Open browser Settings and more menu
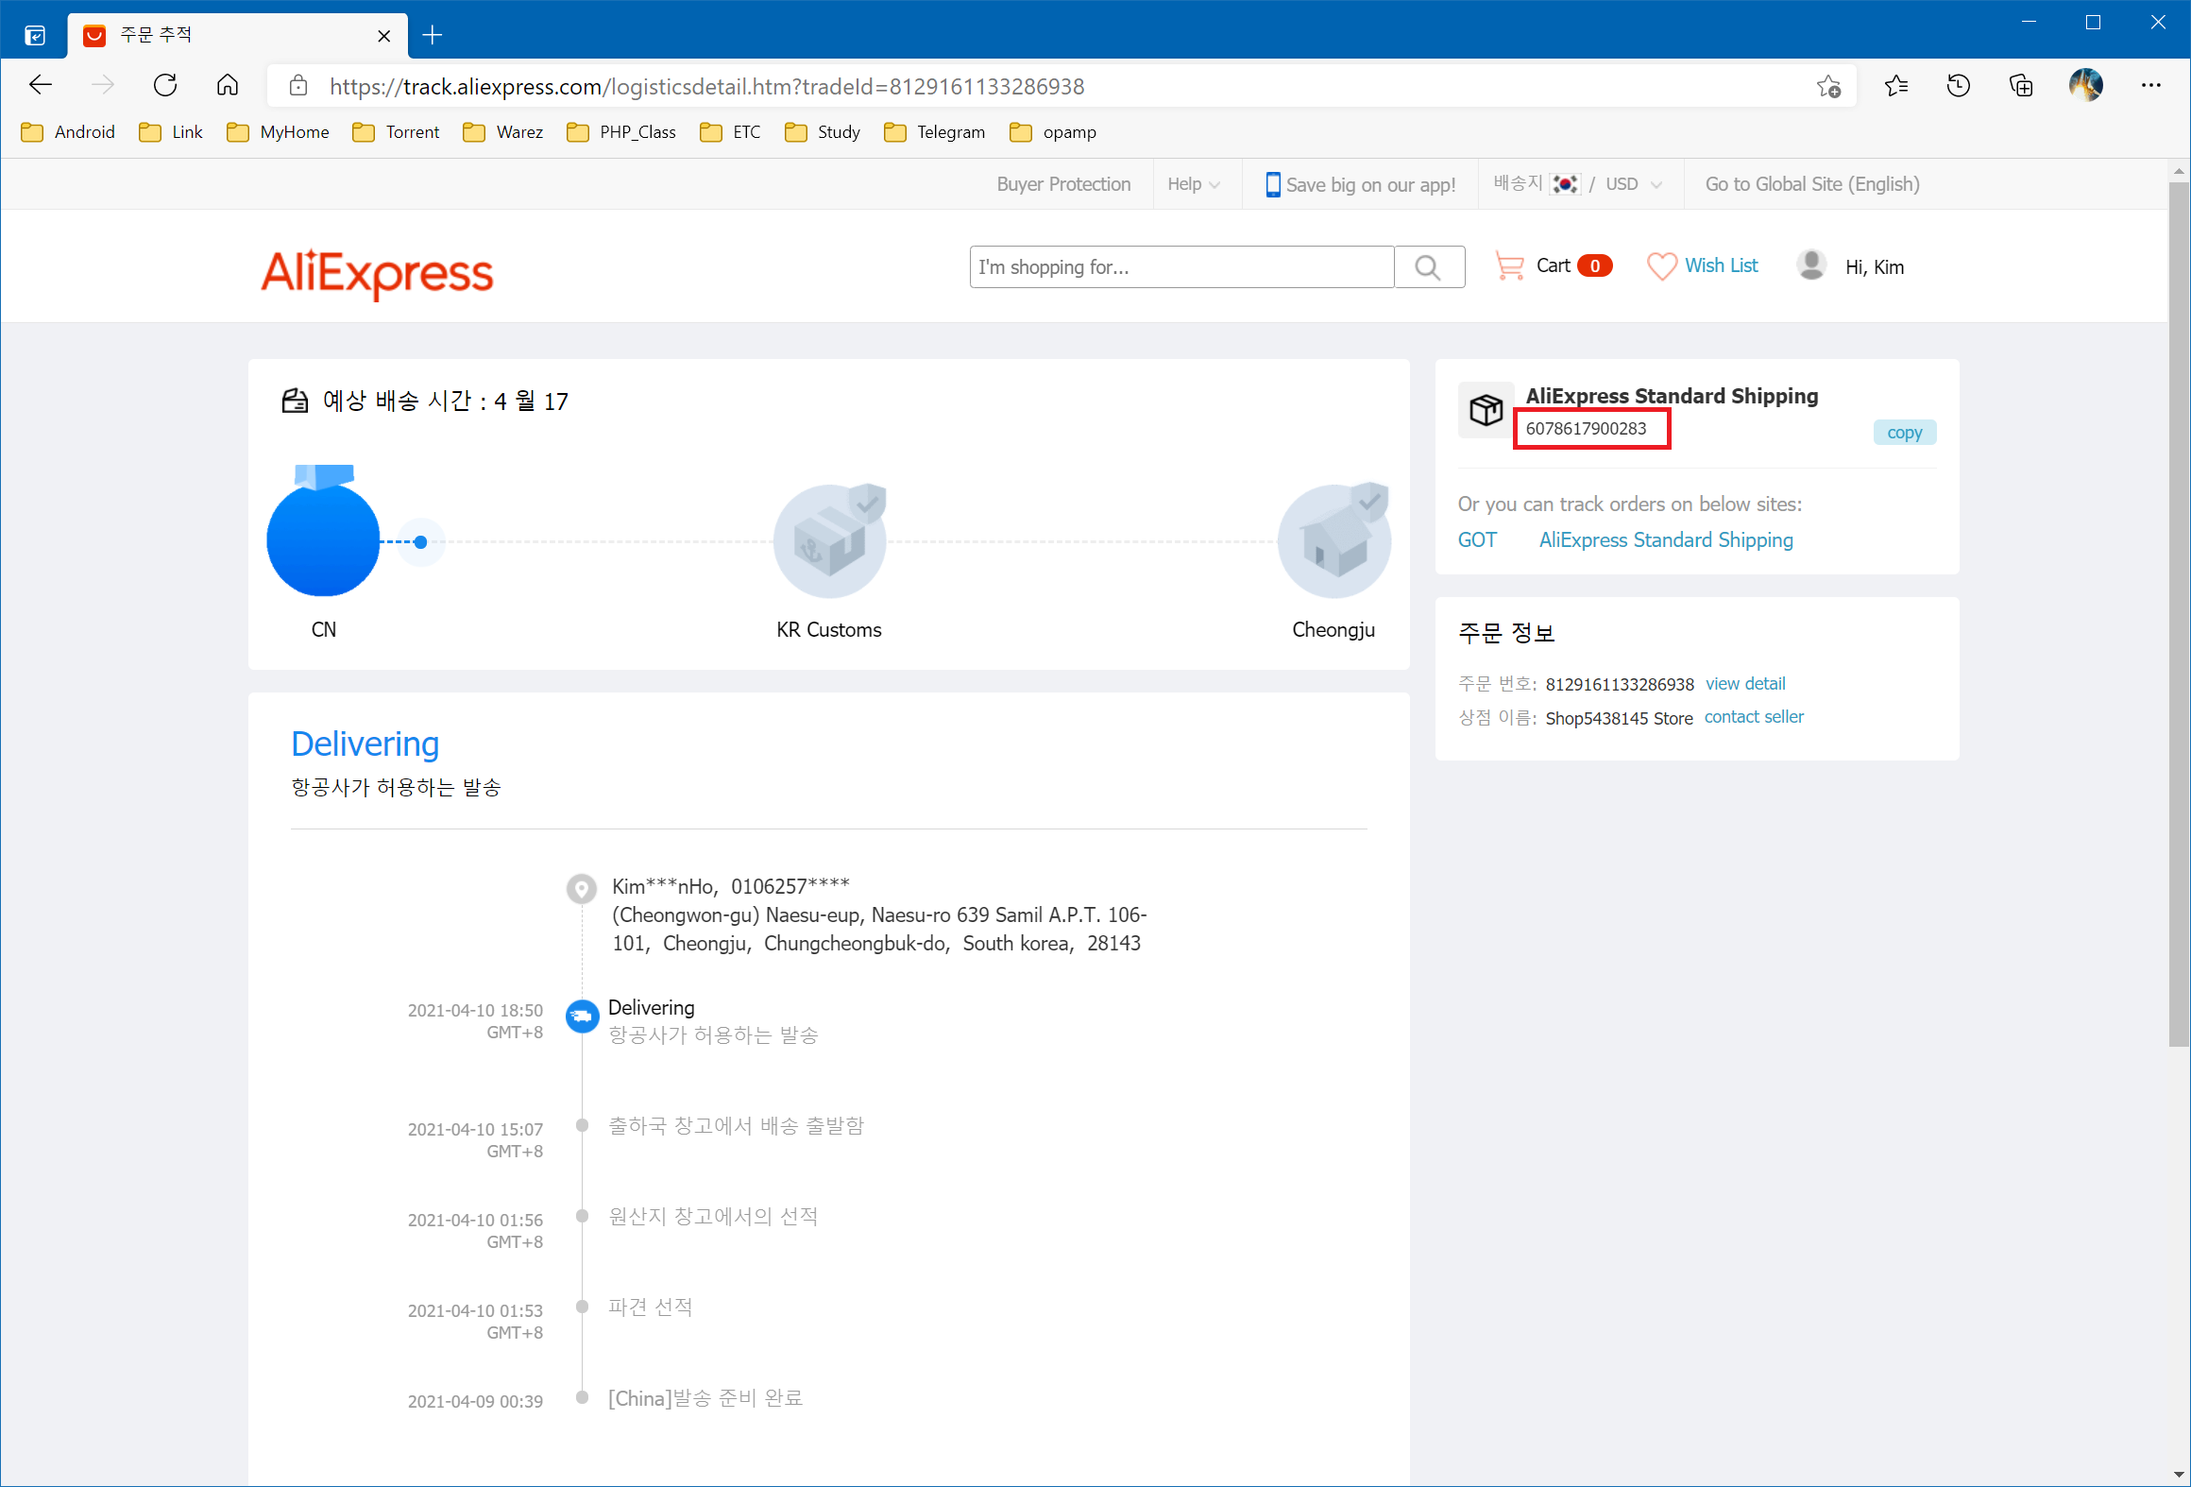This screenshot has height=1487, width=2191. 2150,86
